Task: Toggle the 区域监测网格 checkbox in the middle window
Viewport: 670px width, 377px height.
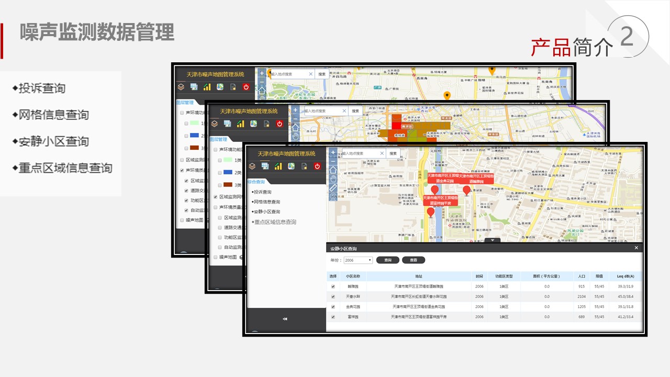Action: tap(215, 197)
